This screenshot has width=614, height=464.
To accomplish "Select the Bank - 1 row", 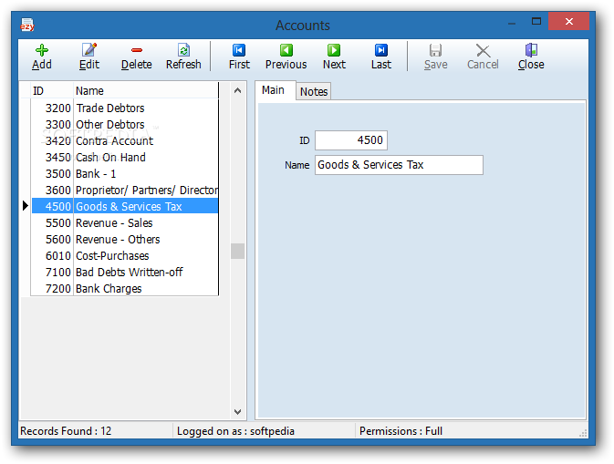I will [x=124, y=174].
